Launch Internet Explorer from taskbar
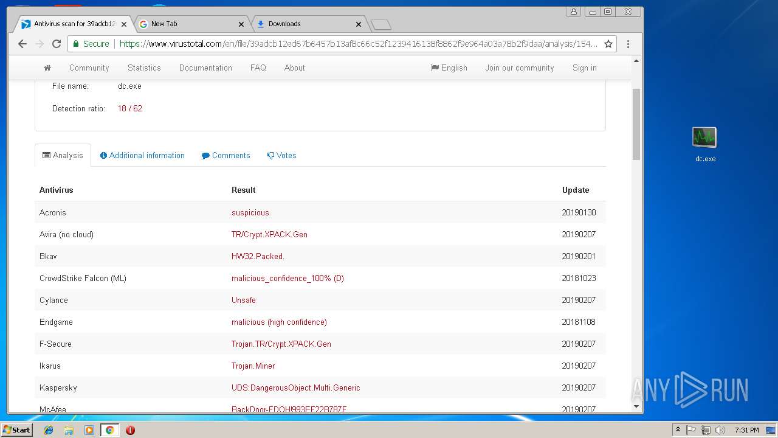Viewport: 778px width, 438px height. (x=49, y=430)
